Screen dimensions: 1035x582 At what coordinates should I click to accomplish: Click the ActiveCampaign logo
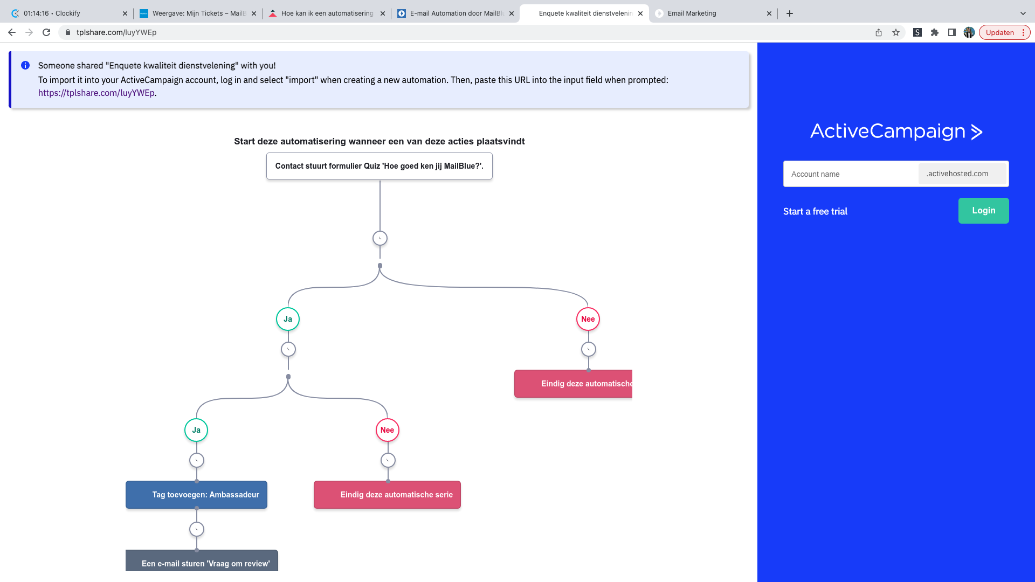pos(896,131)
